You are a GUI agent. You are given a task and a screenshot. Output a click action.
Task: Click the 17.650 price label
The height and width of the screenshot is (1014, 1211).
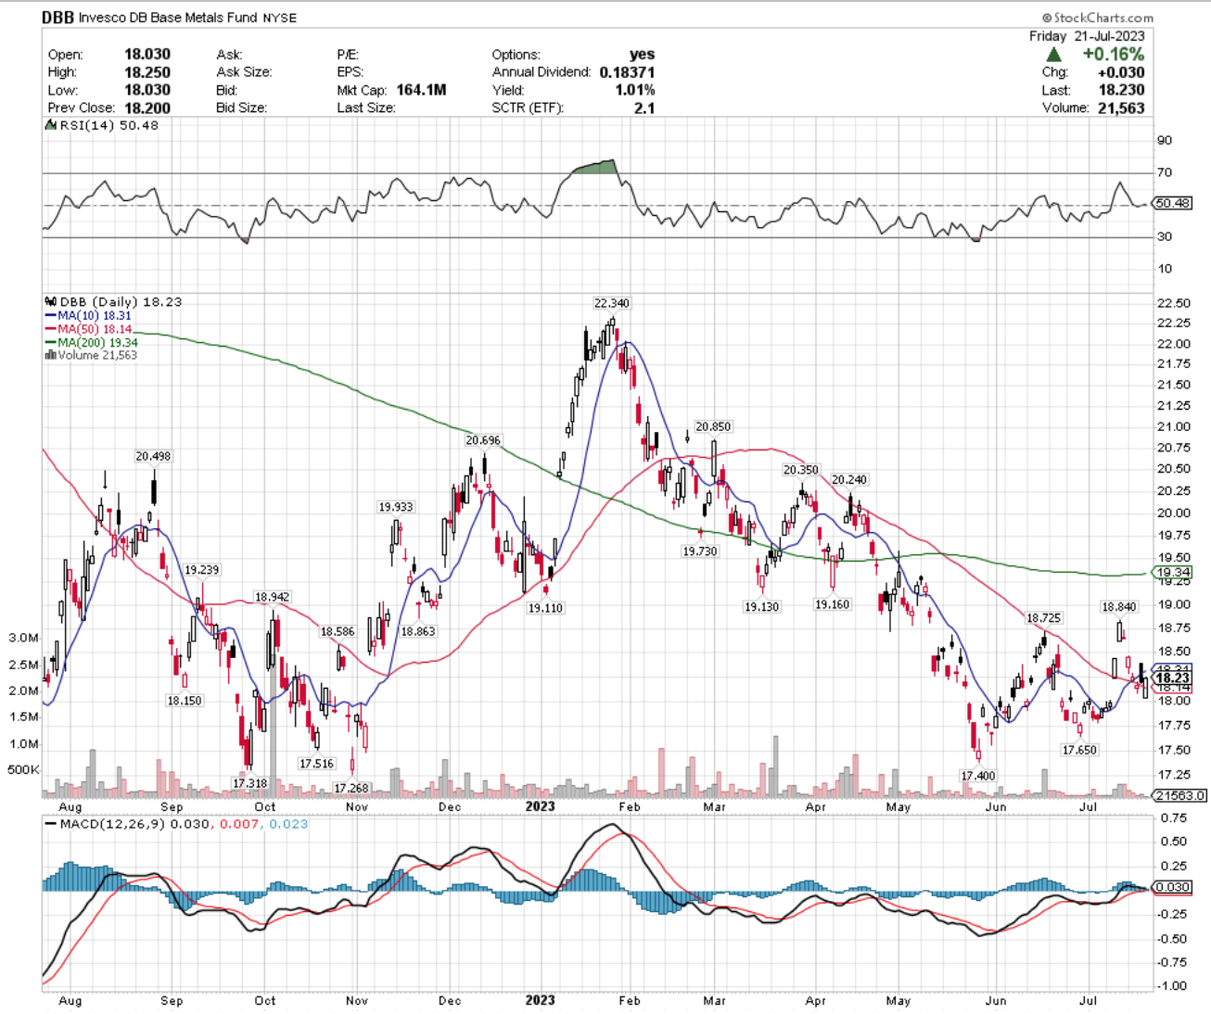tap(1079, 750)
